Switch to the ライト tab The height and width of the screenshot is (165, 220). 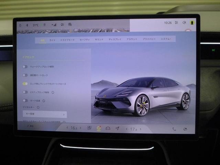(52, 40)
